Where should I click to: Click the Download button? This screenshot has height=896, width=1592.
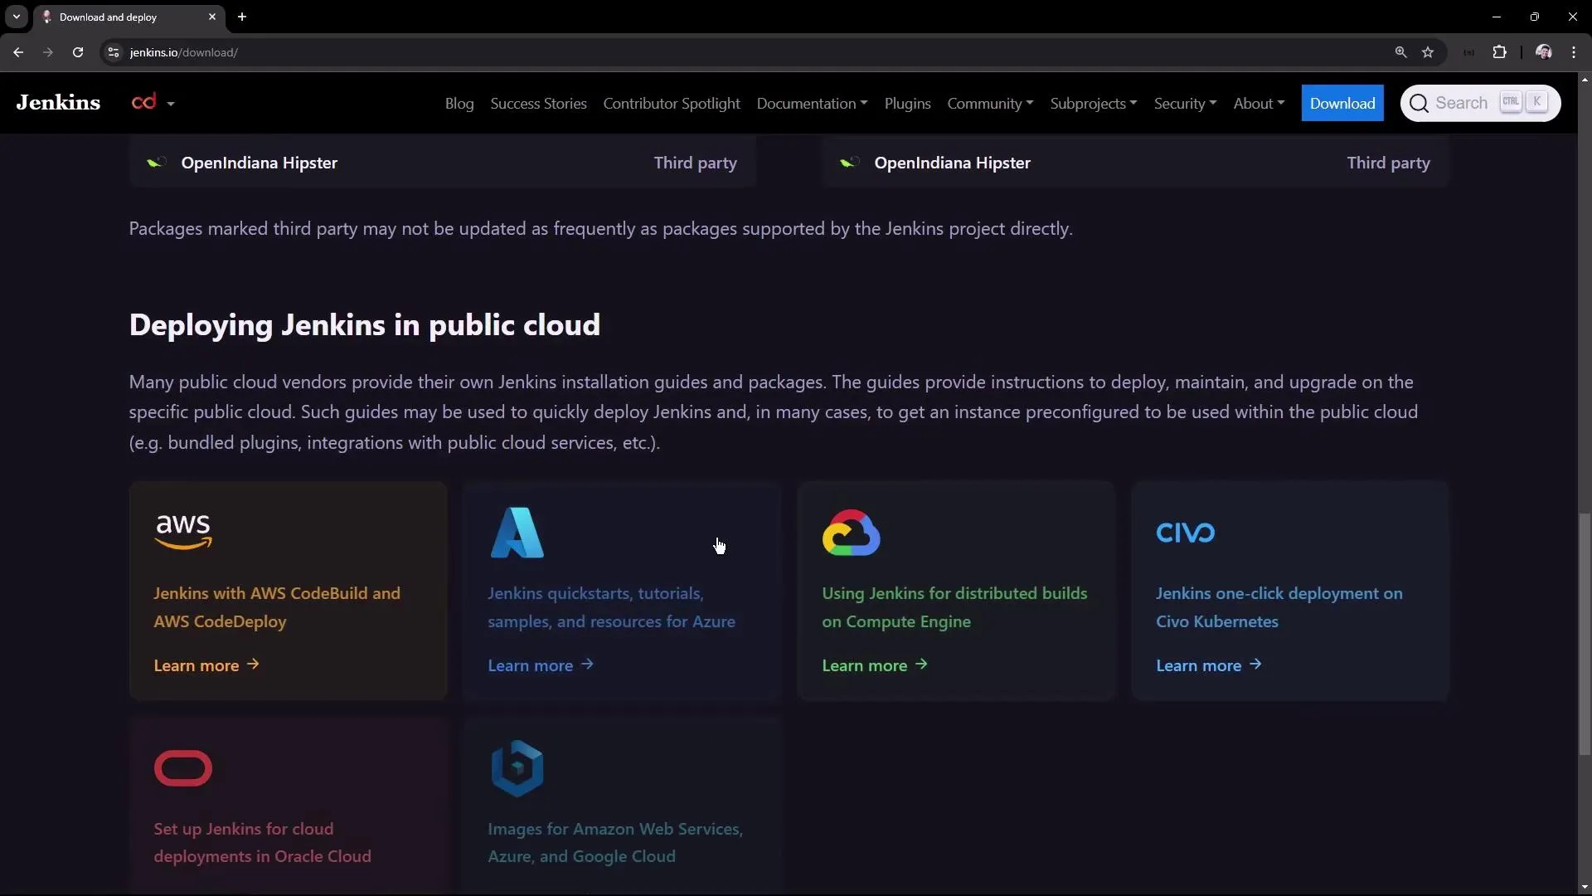coord(1343,102)
